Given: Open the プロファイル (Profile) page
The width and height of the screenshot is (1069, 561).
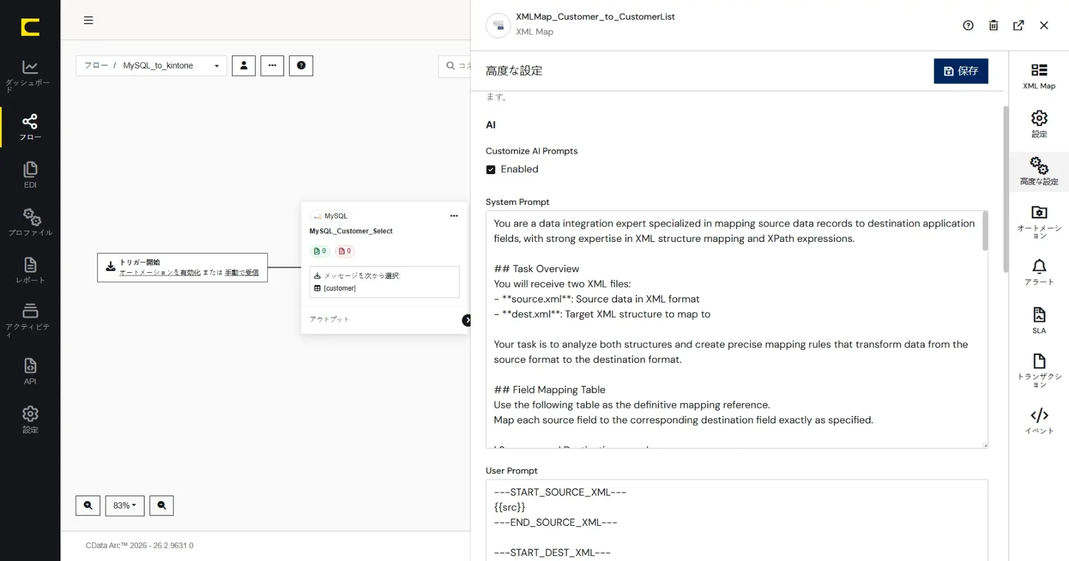Looking at the screenshot, I should pyautogui.click(x=30, y=222).
